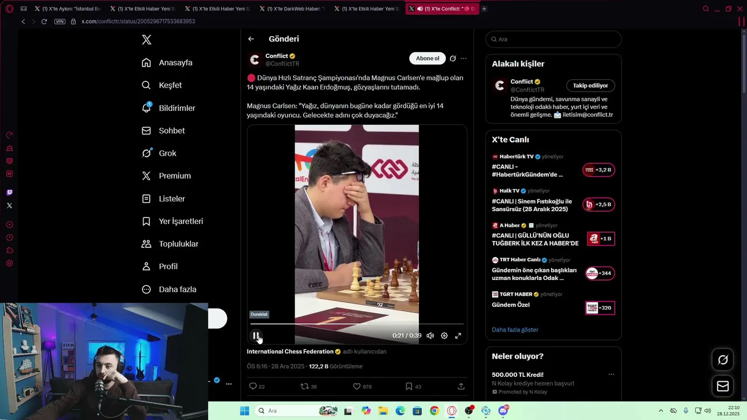This screenshot has width=747, height=420.
Task: Open Opera sidebar player icon
Action: pyautogui.click(x=9, y=225)
